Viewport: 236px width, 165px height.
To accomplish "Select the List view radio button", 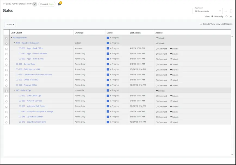I will (226, 16).
